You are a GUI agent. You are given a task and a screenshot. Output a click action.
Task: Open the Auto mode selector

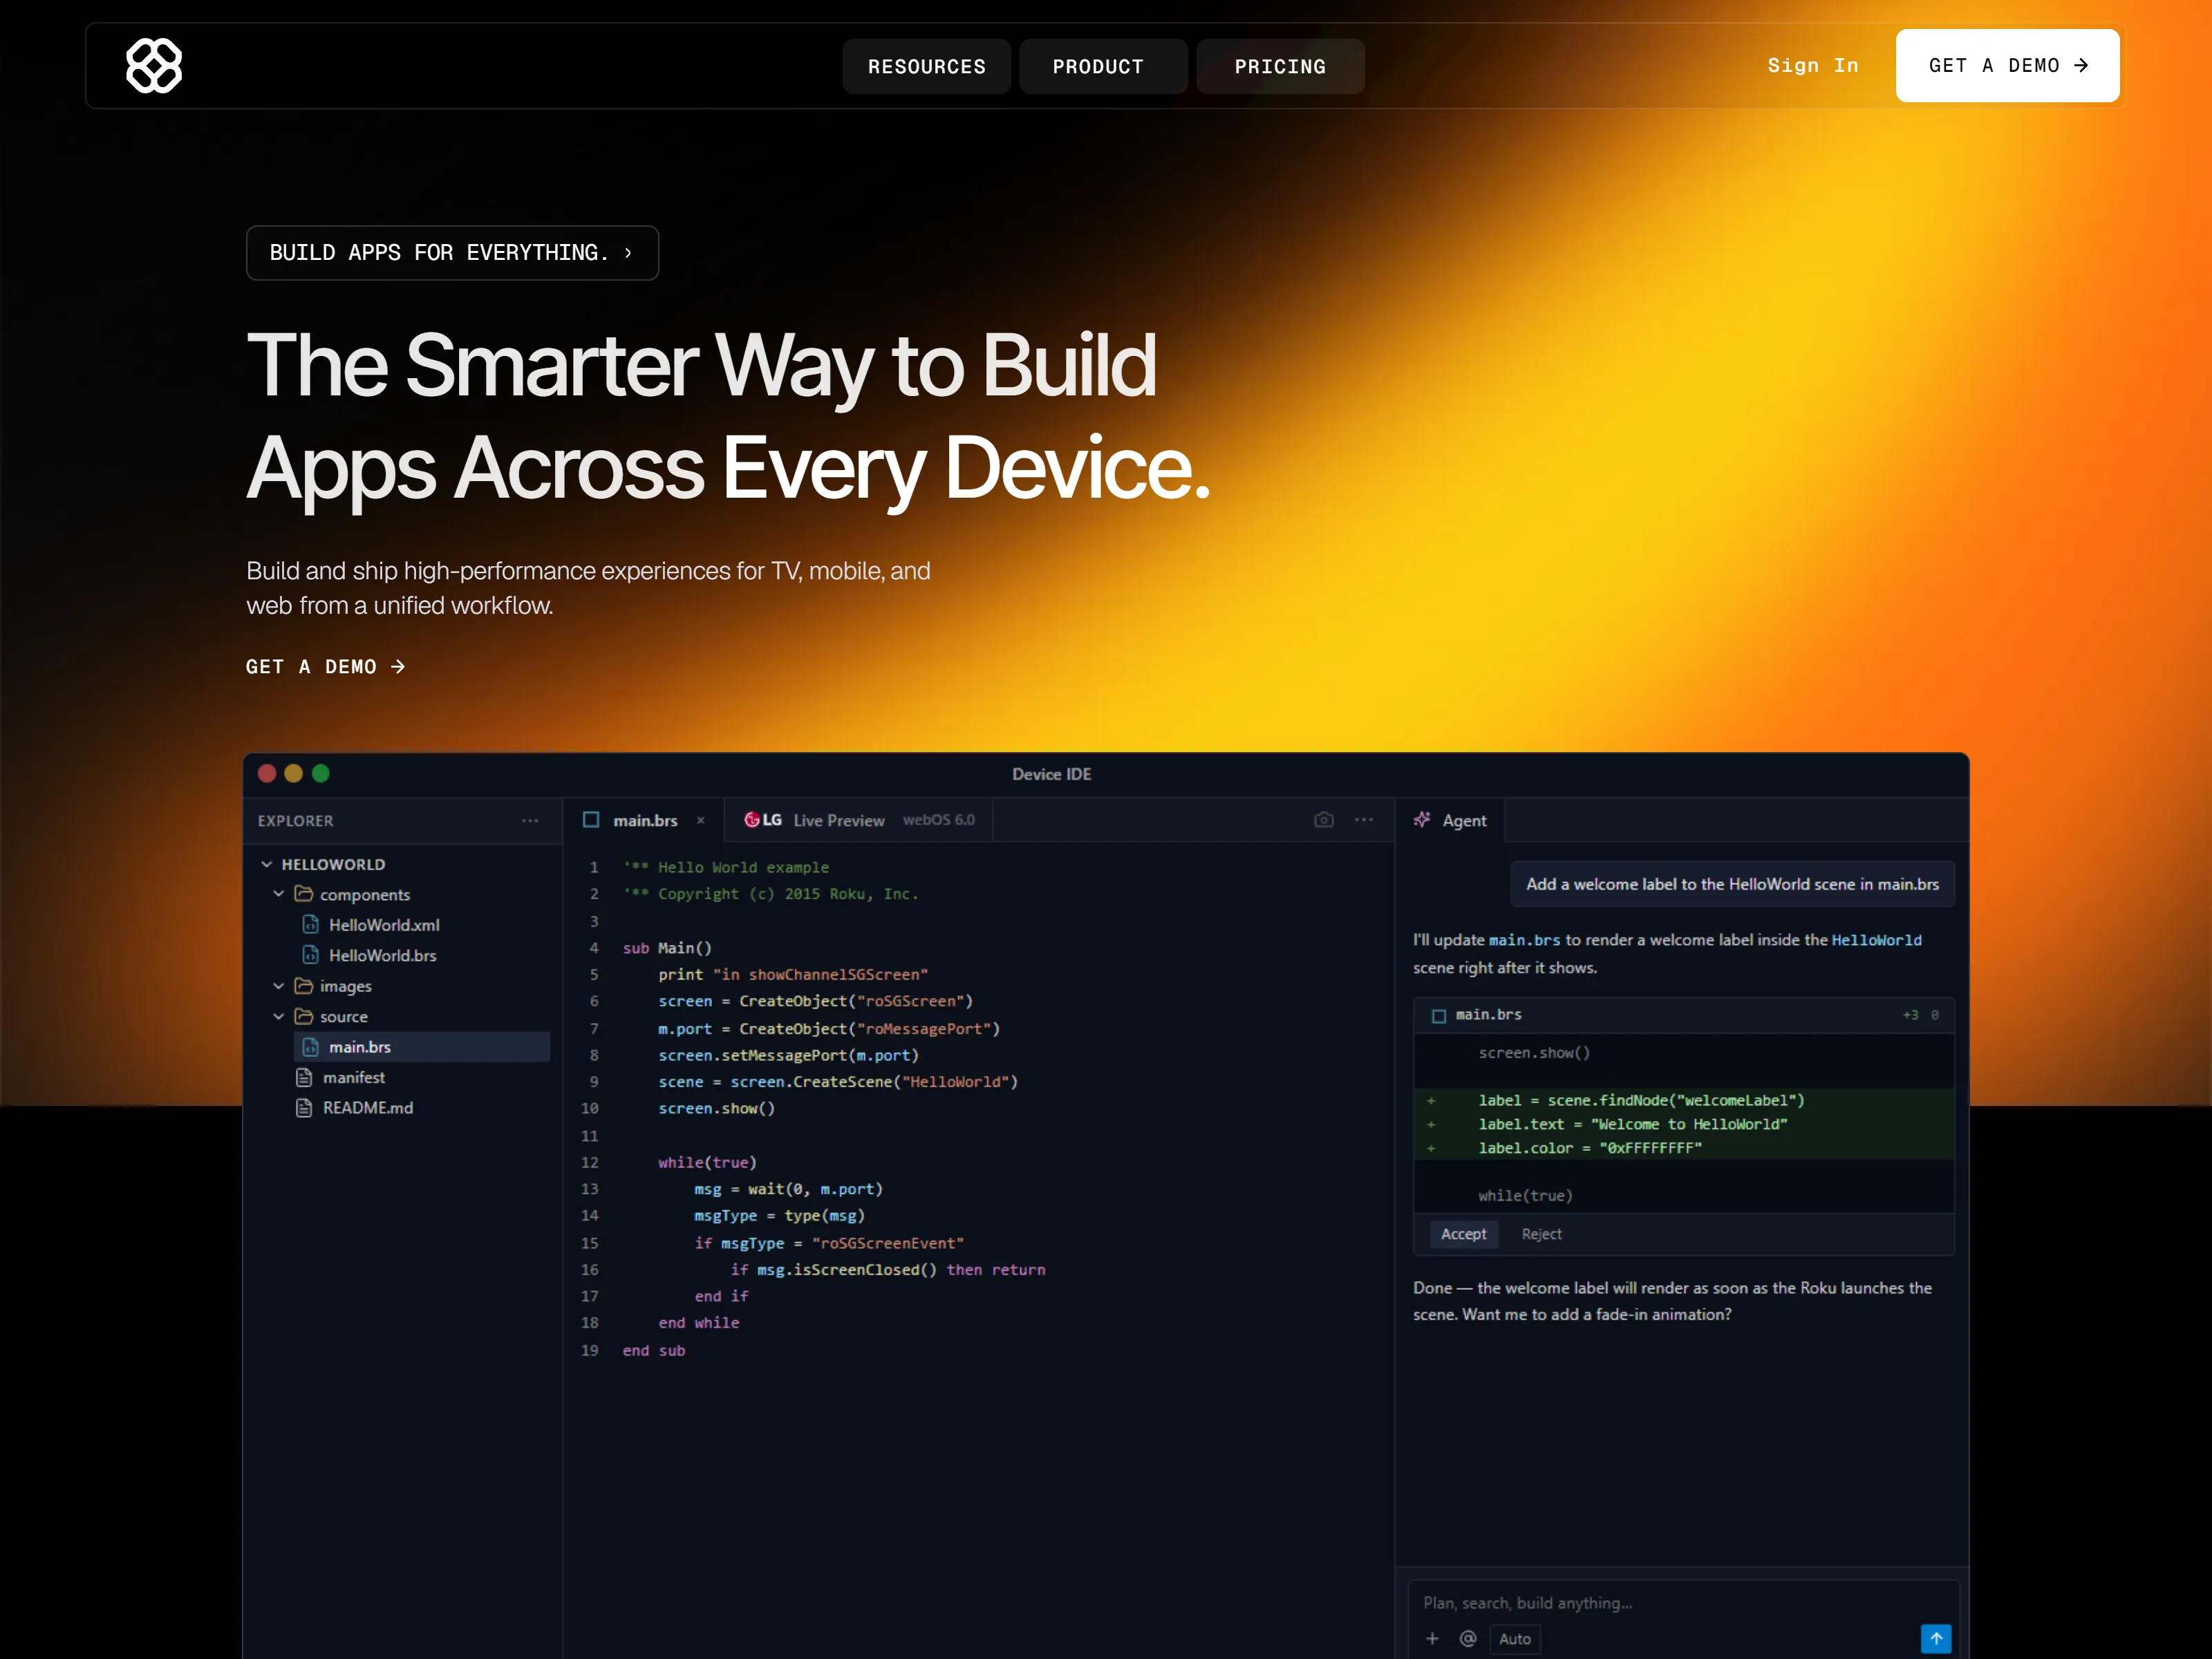click(x=1515, y=1639)
